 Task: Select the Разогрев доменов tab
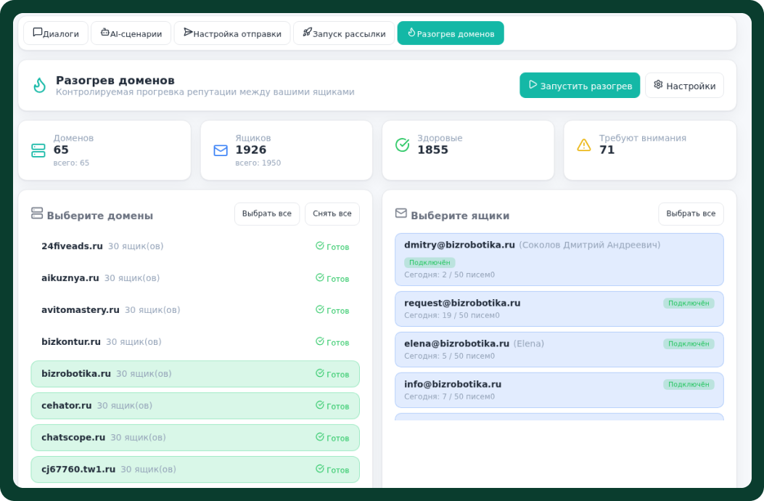click(x=451, y=33)
